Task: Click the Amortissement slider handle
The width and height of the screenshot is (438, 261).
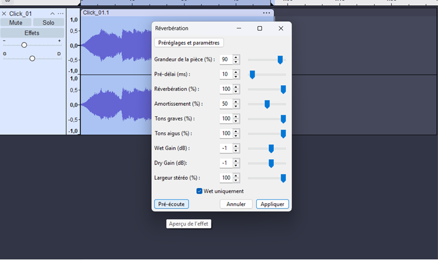Action: [267, 104]
